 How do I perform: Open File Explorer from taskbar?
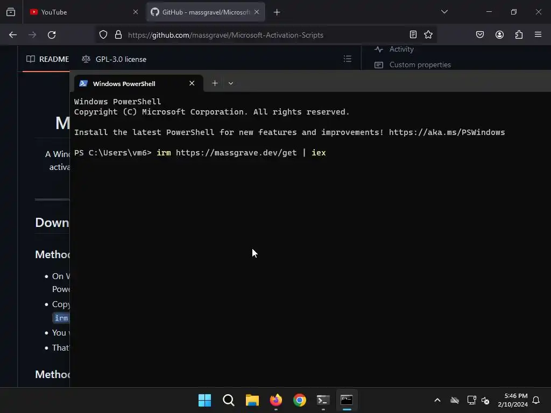(x=252, y=400)
